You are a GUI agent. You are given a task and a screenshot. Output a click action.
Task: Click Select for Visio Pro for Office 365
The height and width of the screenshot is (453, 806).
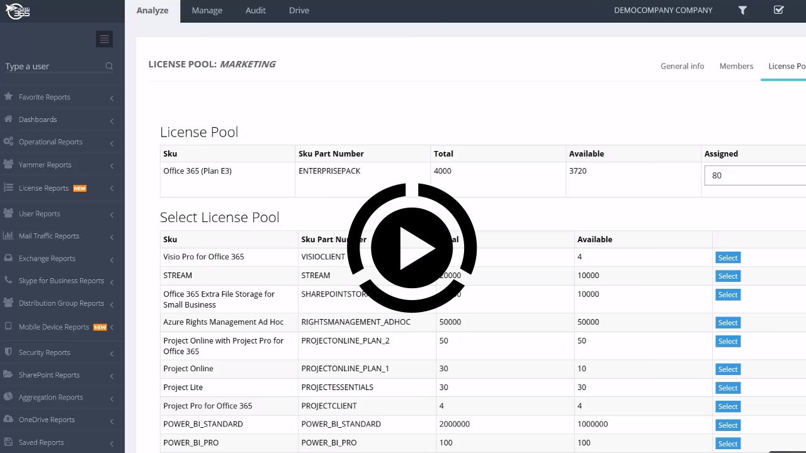click(728, 257)
